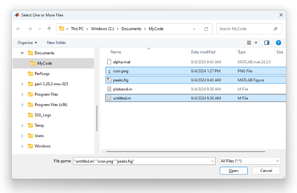The height and width of the screenshot is (193, 297).
Task: Click the Forward navigation arrow
Action: click(30, 29)
